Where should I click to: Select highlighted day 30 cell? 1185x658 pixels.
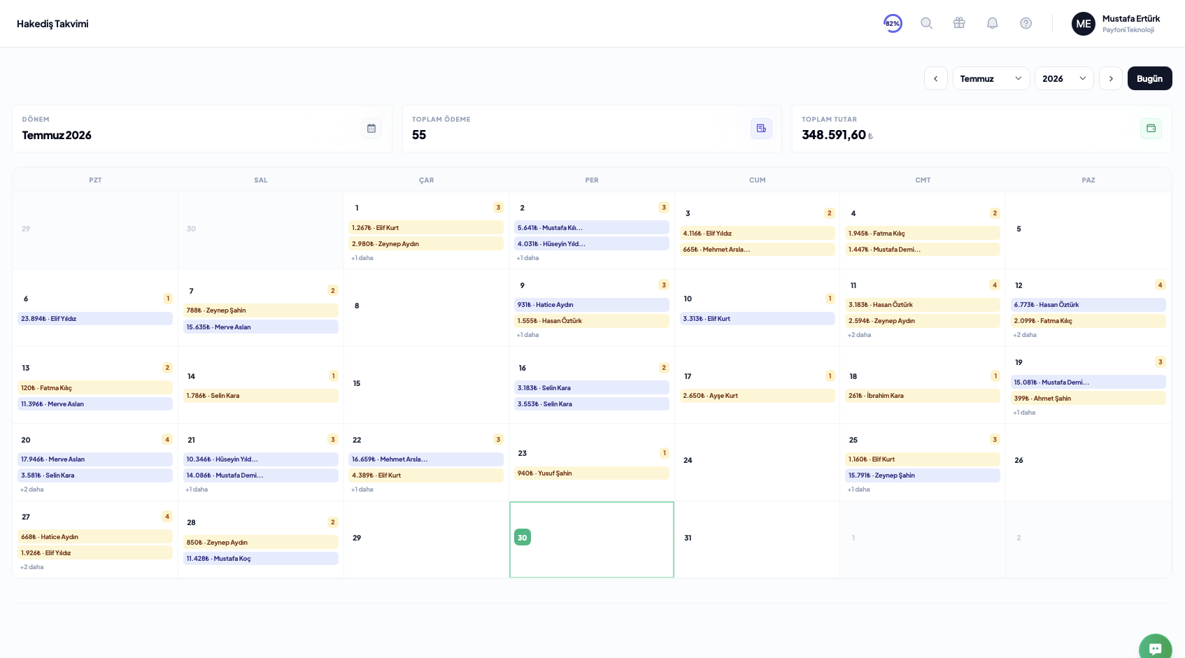[592, 539]
